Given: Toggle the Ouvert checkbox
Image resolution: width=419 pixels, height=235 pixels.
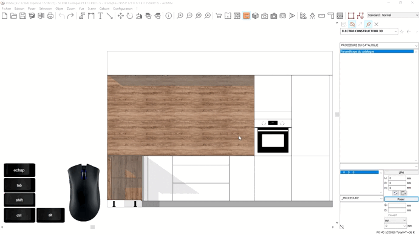Looking at the screenshot, I should point(386,215).
